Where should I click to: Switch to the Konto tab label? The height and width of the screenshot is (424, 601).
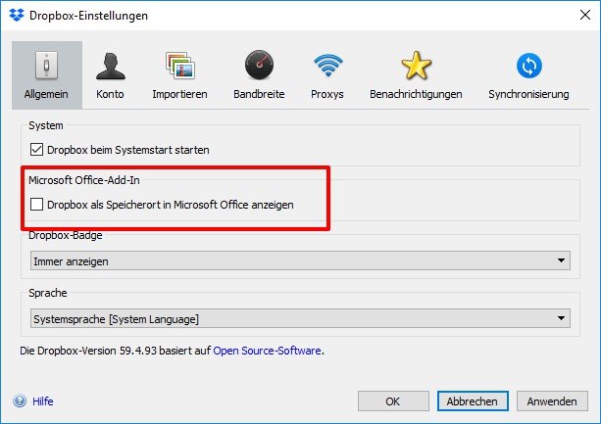pyautogui.click(x=110, y=95)
